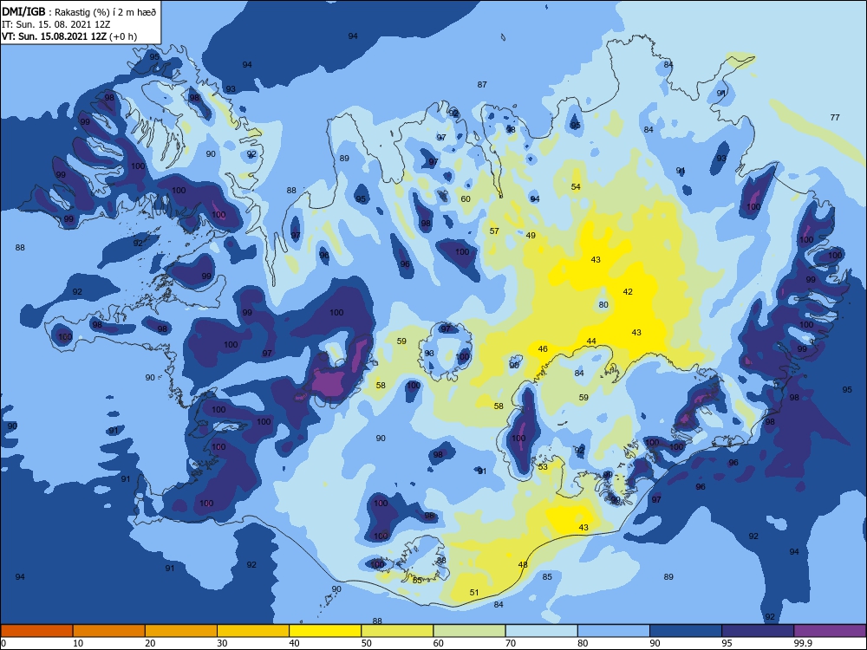Select the '49' humidity value on map
This screenshot has width=867, height=650.
coord(531,236)
